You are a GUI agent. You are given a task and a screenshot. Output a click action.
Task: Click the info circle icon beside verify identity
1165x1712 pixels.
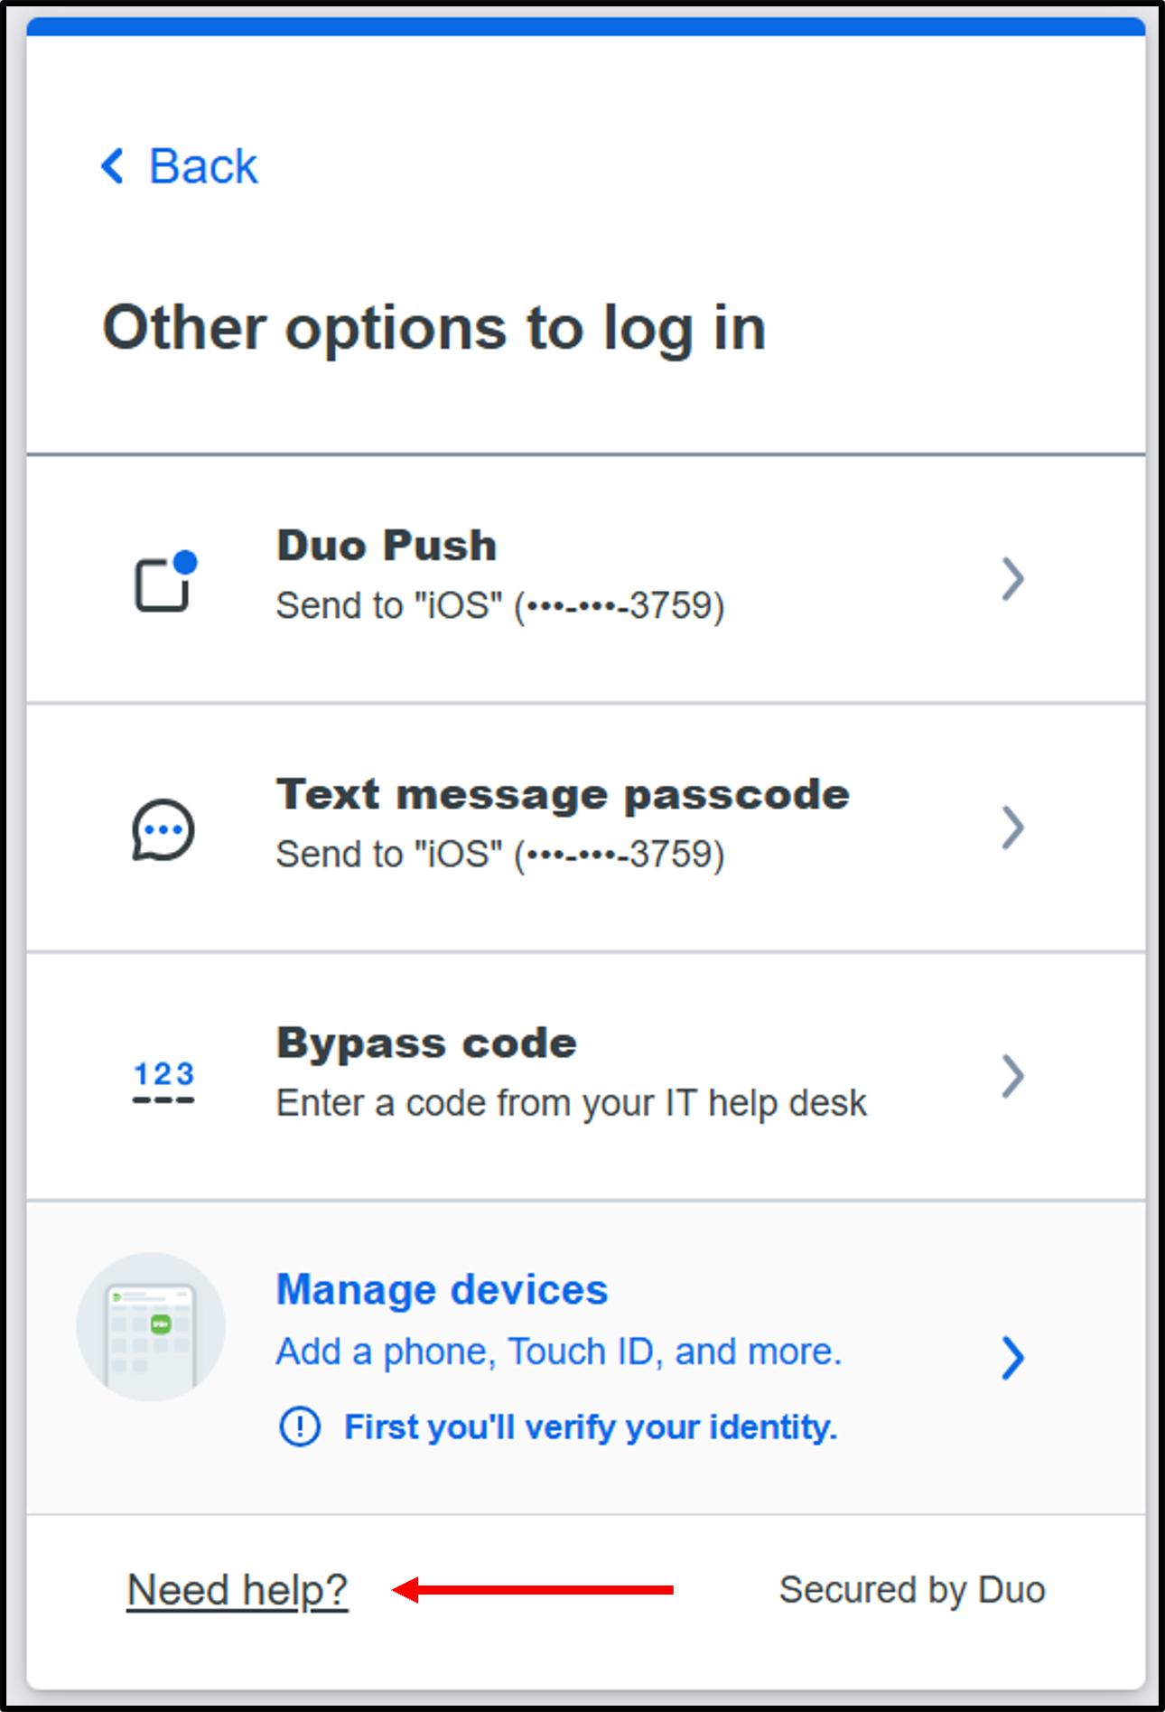pyautogui.click(x=300, y=1427)
